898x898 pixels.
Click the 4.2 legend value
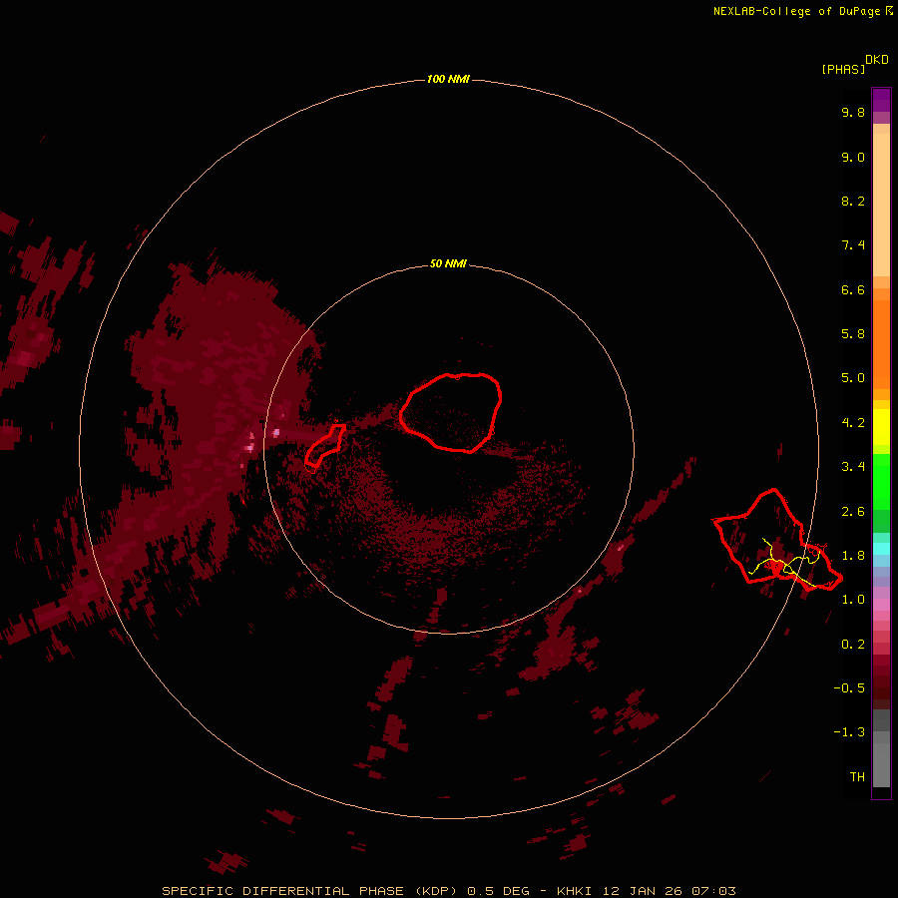point(853,423)
